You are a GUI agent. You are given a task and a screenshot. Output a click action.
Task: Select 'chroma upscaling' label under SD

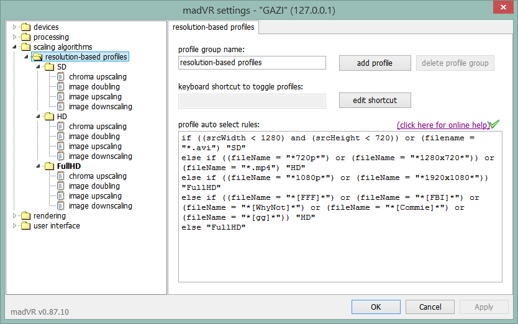(98, 77)
